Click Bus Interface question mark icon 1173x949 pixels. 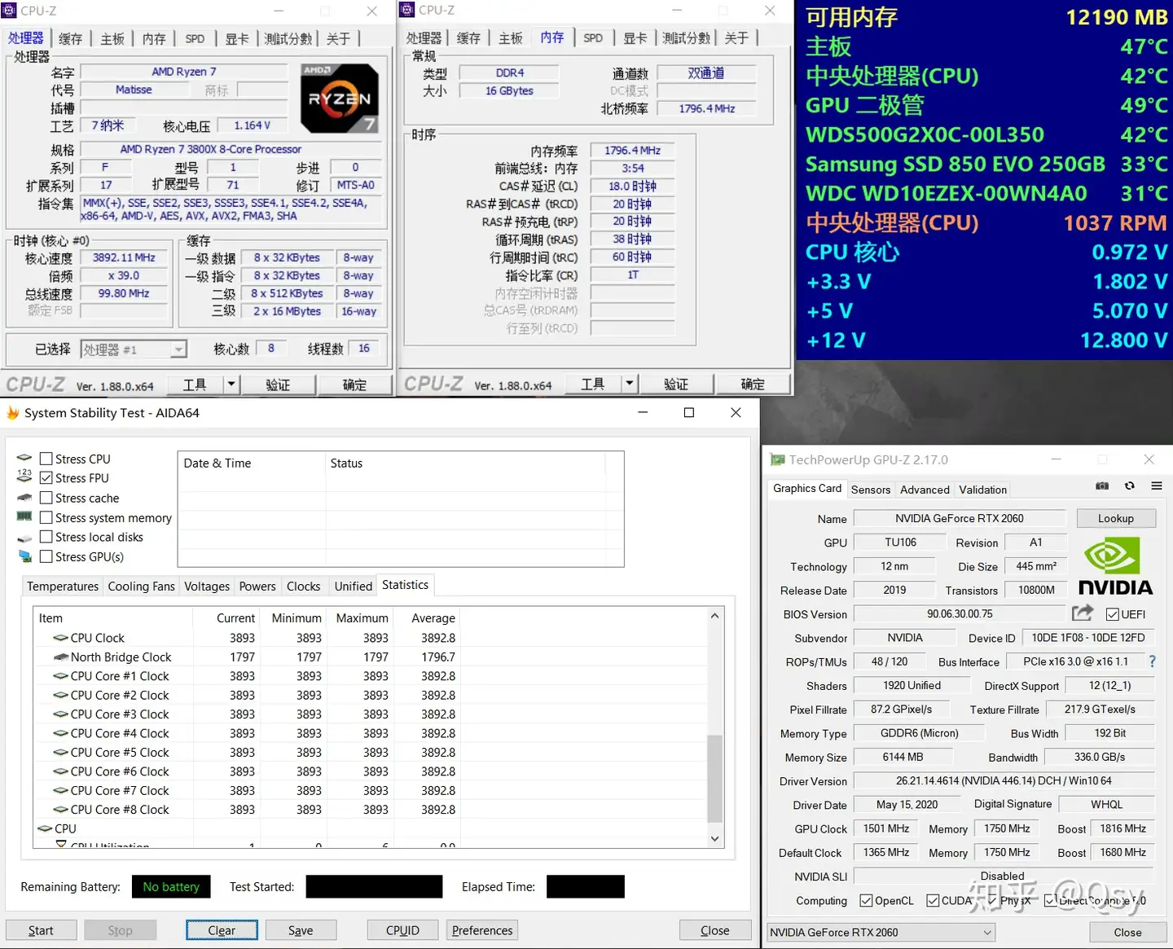1152,661
